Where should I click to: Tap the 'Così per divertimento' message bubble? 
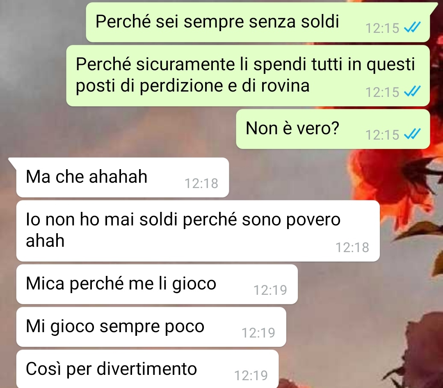(148, 369)
